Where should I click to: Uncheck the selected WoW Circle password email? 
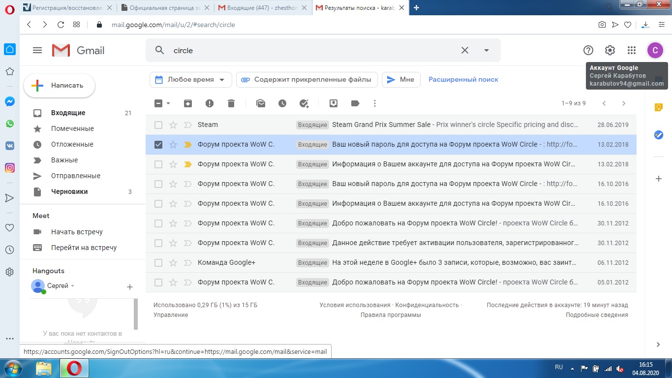pos(158,145)
